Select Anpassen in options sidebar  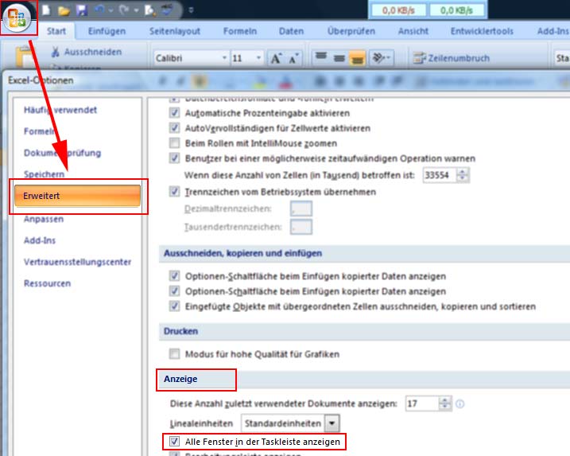[44, 219]
